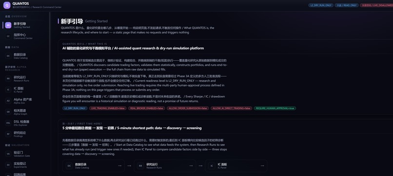Click the RR Research Runs sidebar icon
Viewport: 393px width, 176px height.
click(x=8, y=79)
